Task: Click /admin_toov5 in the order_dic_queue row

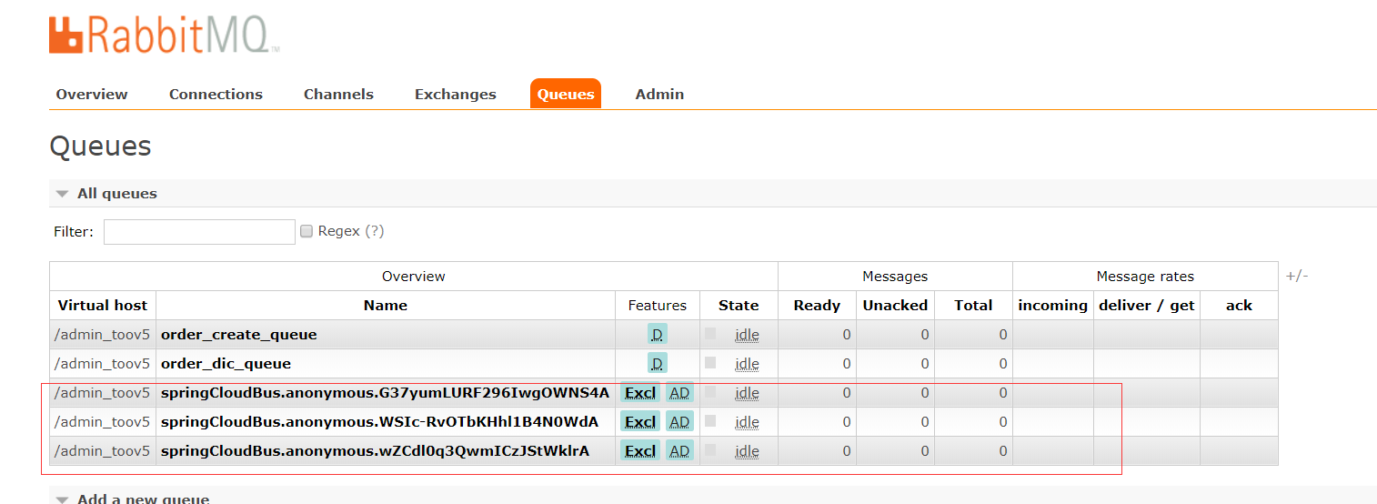Action: pyautogui.click(x=102, y=364)
